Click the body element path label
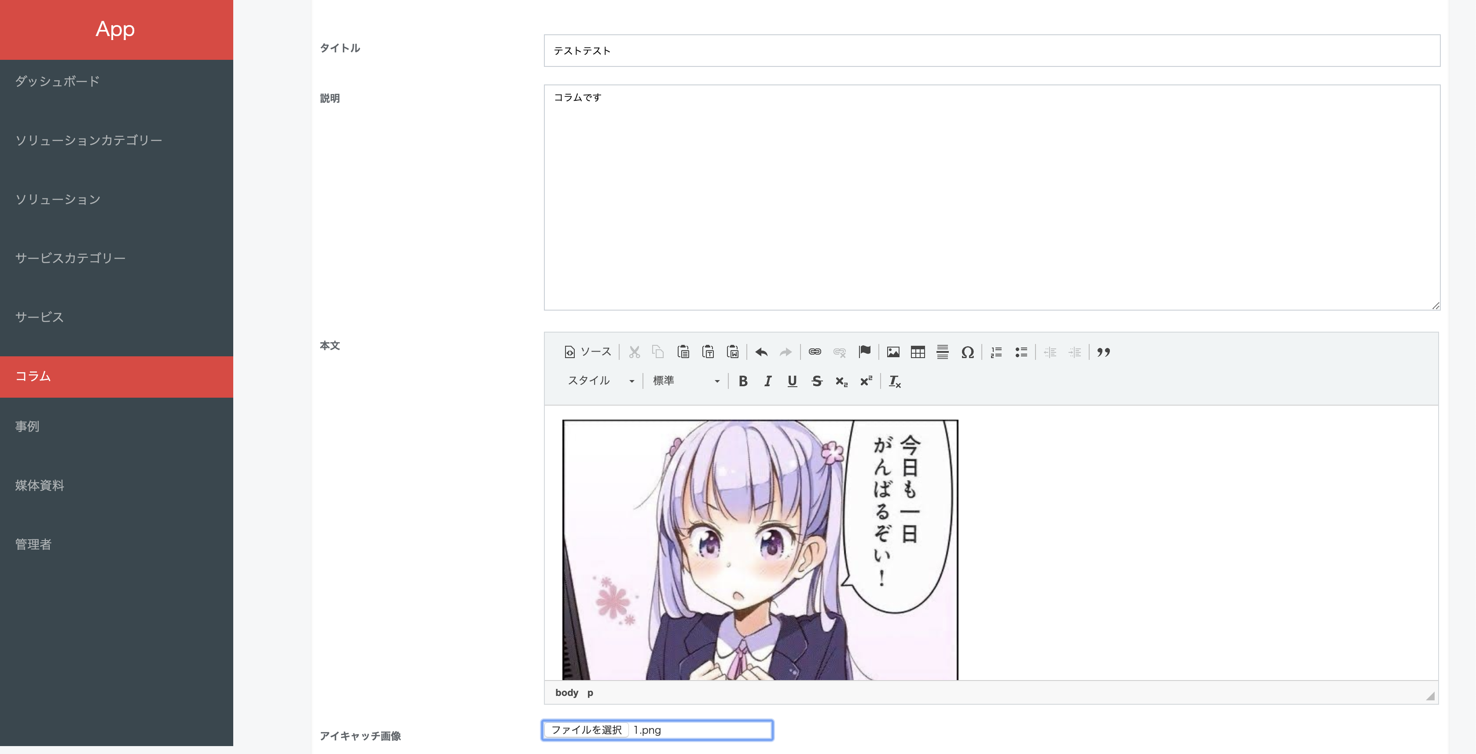 567,693
